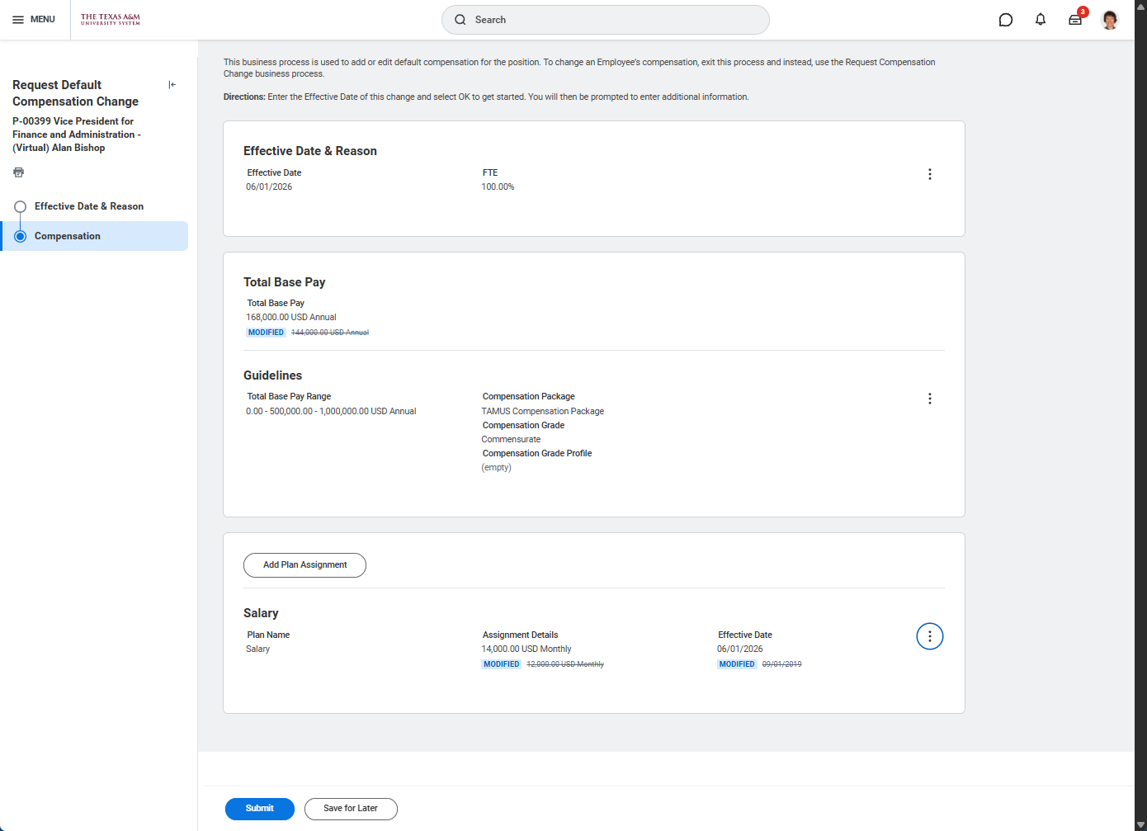This screenshot has width=1147, height=831.
Task: Collapse the left sidebar panel
Action: point(172,85)
